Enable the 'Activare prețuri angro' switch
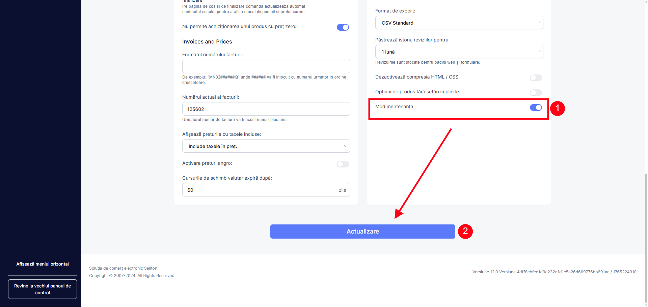Viewport: 648px width, 307px height. (343, 164)
